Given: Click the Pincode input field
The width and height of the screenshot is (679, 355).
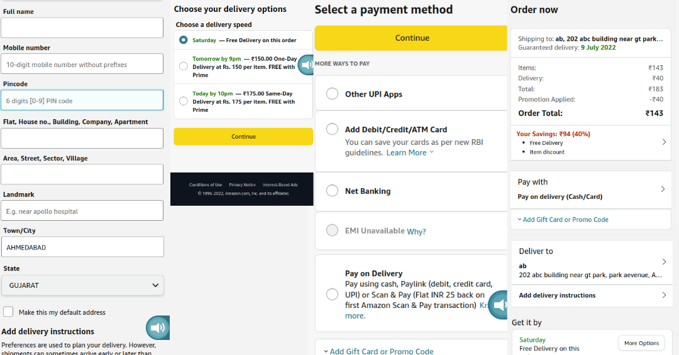Looking at the screenshot, I should tap(82, 100).
